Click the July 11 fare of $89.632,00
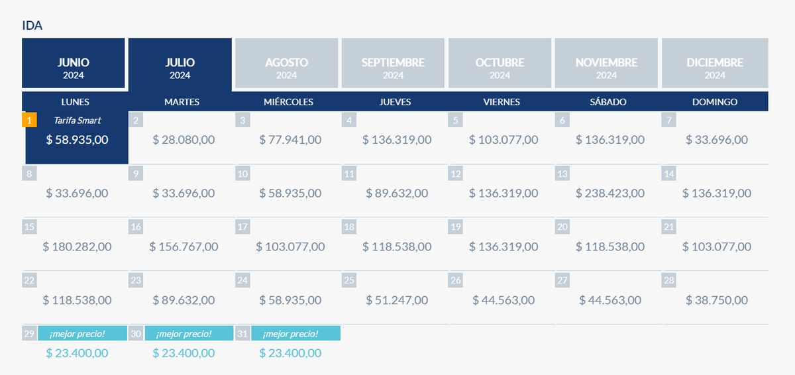Viewport: 795px width, 375px height. 397,193
